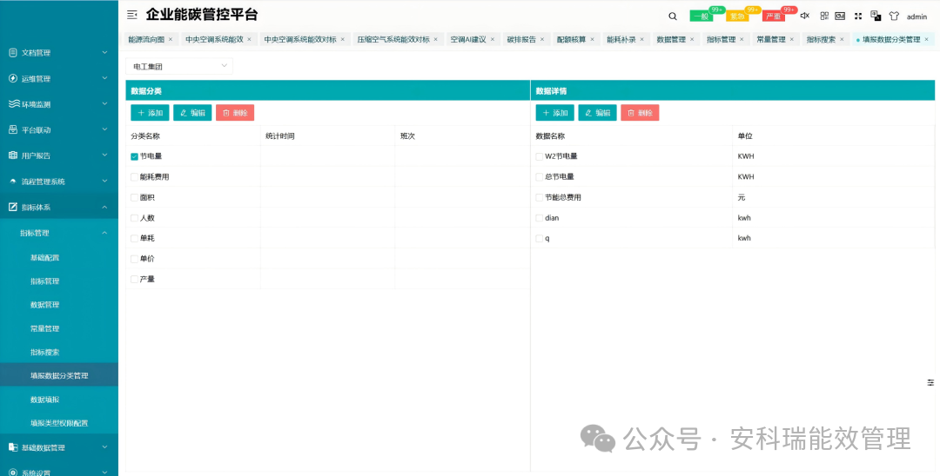Expand 平台联动 menu chevron
This screenshot has width=940, height=476.
pyautogui.click(x=105, y=129)
